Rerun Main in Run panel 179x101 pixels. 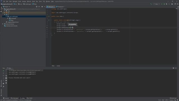tap(3, 71)
